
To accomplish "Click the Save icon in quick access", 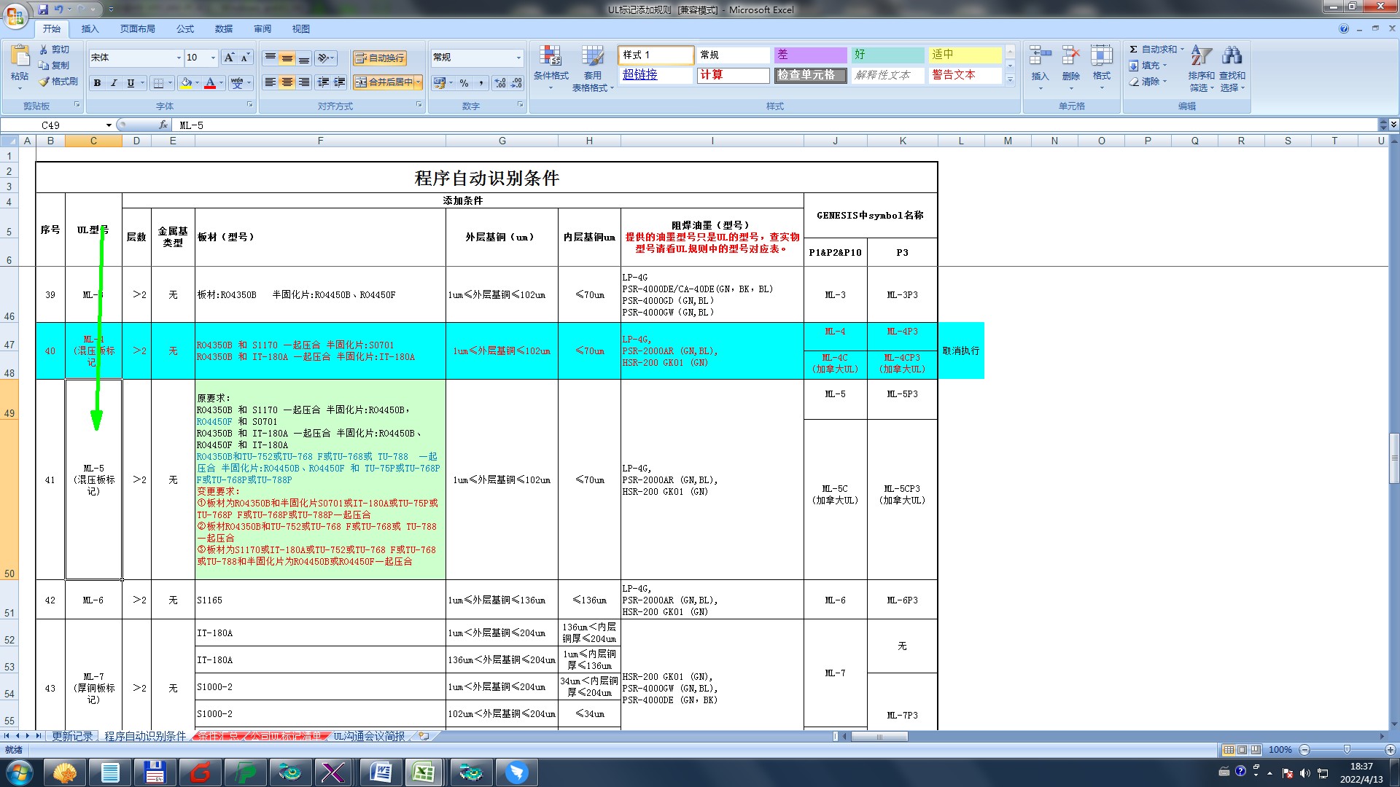I will pos(43,9).
